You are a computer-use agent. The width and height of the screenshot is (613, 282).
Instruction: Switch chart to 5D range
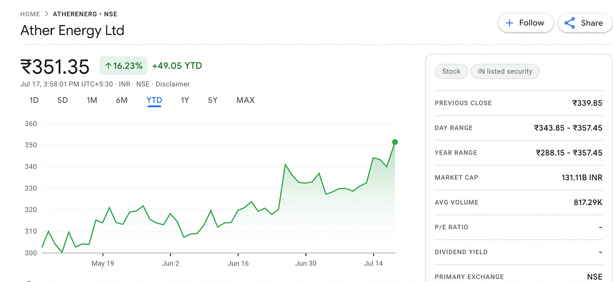point(63,100)
